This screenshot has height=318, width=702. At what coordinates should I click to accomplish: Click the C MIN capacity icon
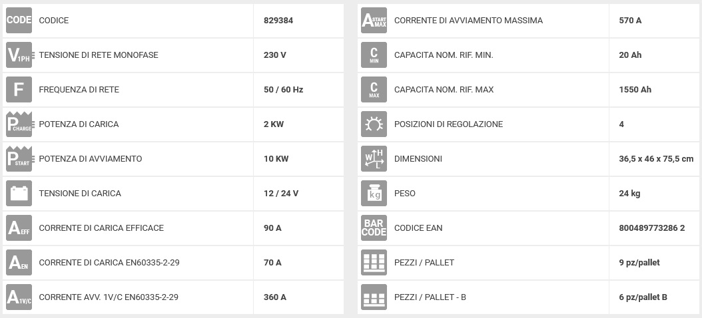pyautogui.click(x=374, y=55)
